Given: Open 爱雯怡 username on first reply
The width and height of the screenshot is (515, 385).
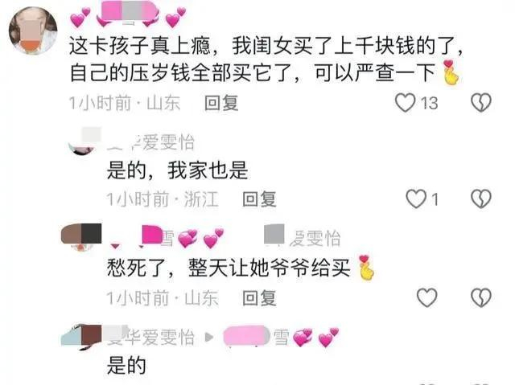Looking at the screenshot, I should pos(151,142).
